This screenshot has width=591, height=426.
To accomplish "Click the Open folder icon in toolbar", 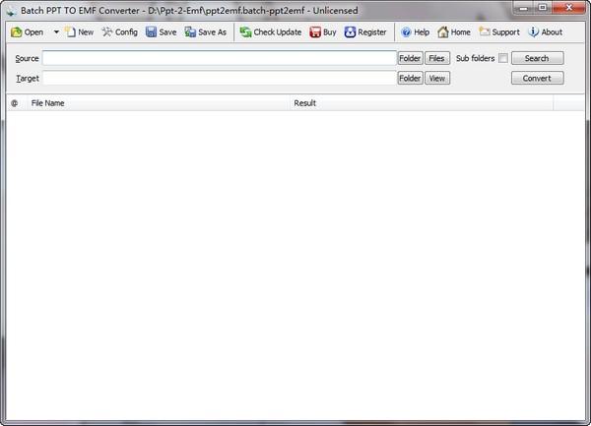I will (16, 32).
